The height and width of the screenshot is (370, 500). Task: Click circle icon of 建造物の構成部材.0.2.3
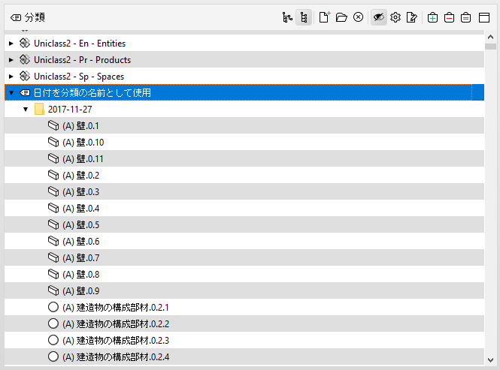click(x=53, y=341)
